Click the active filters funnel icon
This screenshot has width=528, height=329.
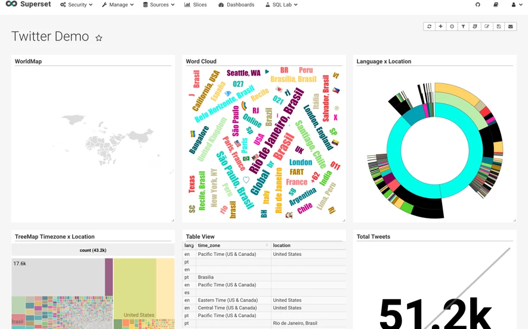click(x=464, y=27)
